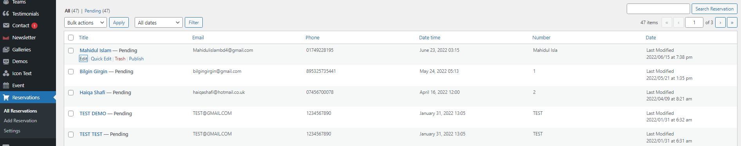This screenshot has width=741, height=146.
Task: Go to next page arrow
Action: click(x=720, y=23)
